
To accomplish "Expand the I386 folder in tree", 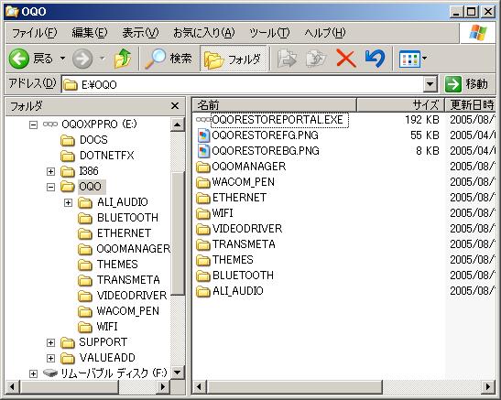I will point(50,171).
